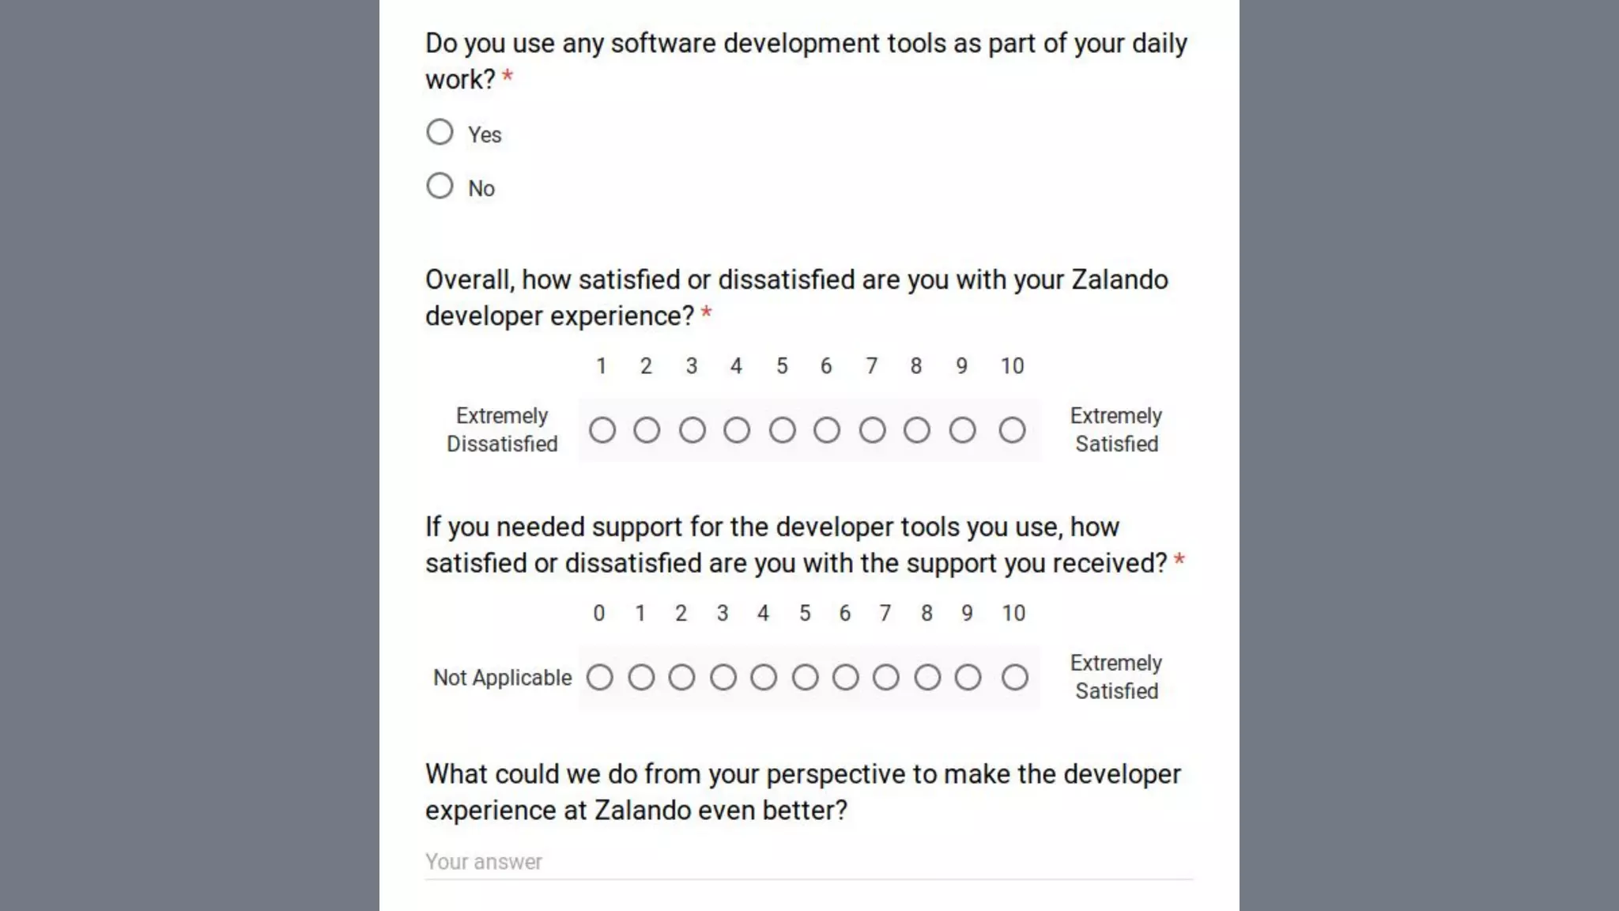Image resolution: width=1619 pixels, height=911 pixels.
Task: Choose rating 6 for overall developer experience
Action: [827, 430]
